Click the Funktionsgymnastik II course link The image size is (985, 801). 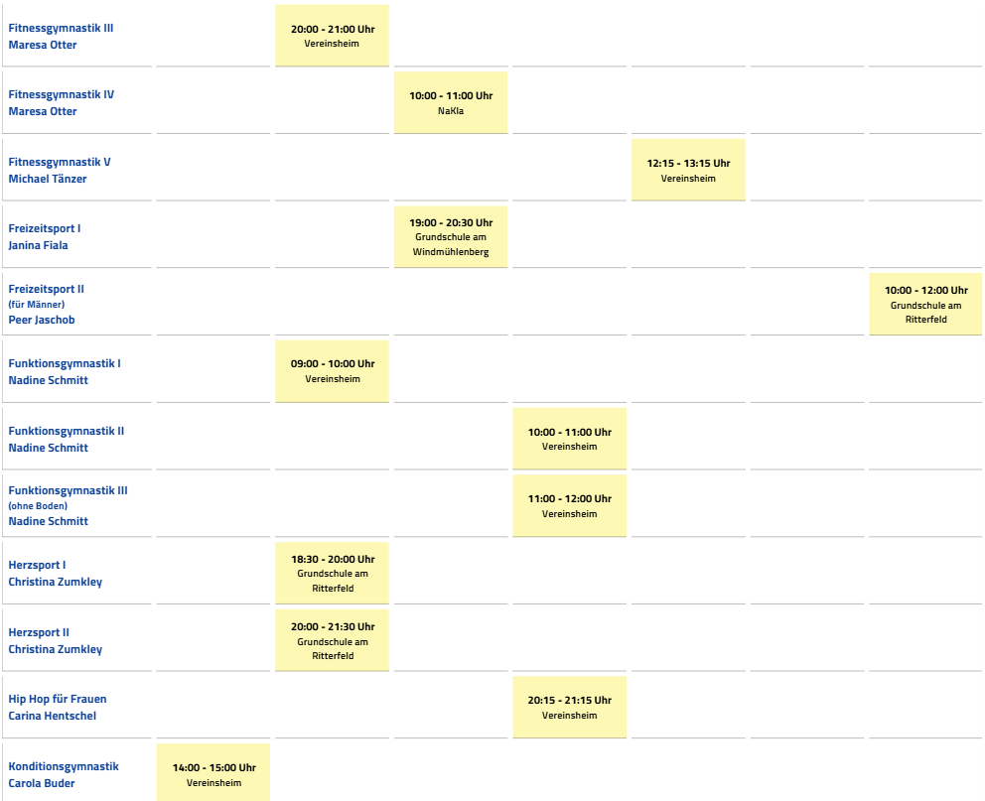pyautogui.click(x=67, y=431)
